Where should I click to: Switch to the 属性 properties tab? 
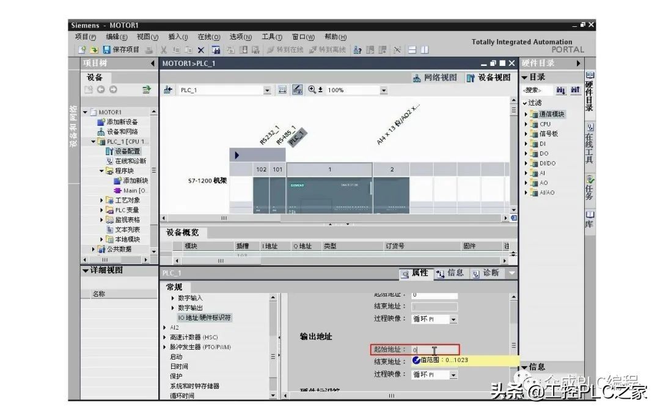(x=415, y=273)
